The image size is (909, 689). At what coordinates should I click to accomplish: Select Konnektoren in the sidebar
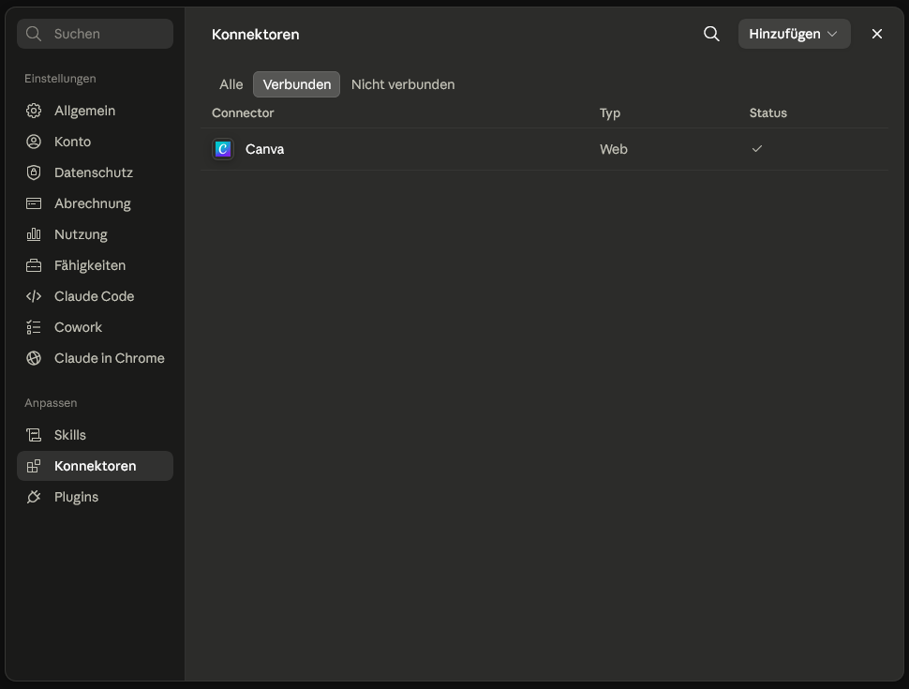pyautogui.click(x=95, y=466)
